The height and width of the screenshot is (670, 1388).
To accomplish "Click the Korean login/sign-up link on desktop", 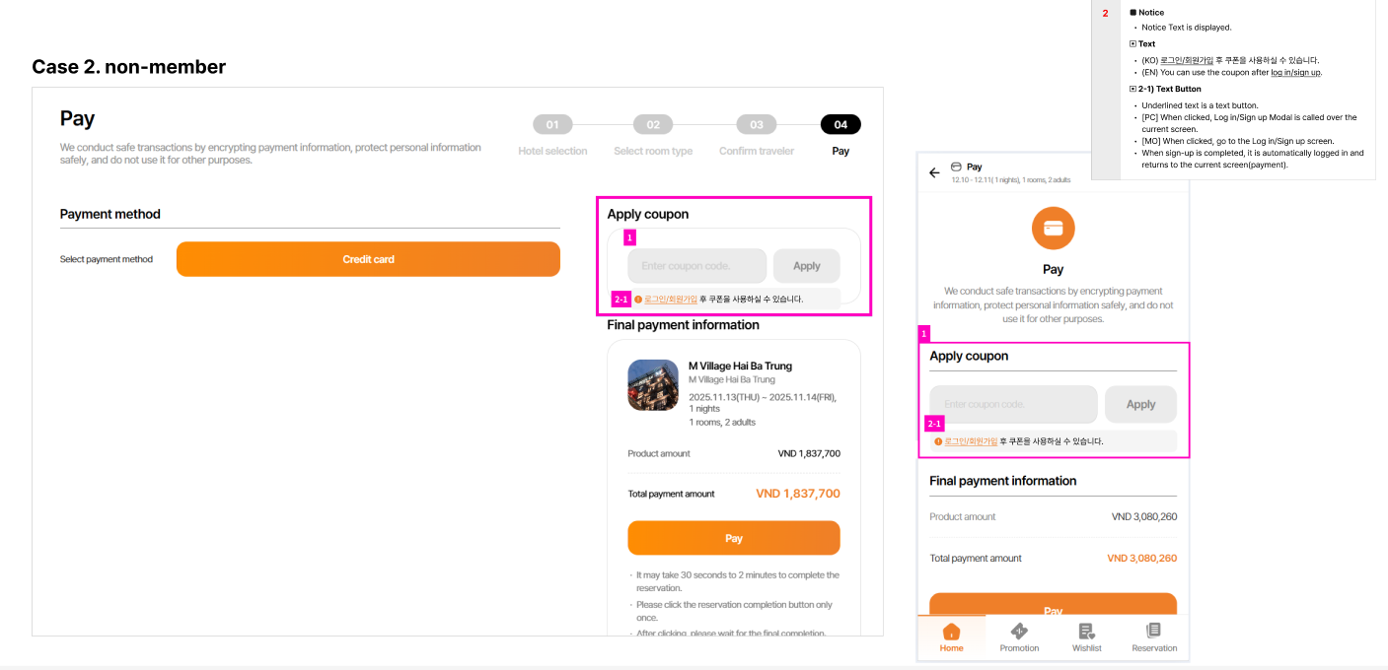I will point(671,299).
